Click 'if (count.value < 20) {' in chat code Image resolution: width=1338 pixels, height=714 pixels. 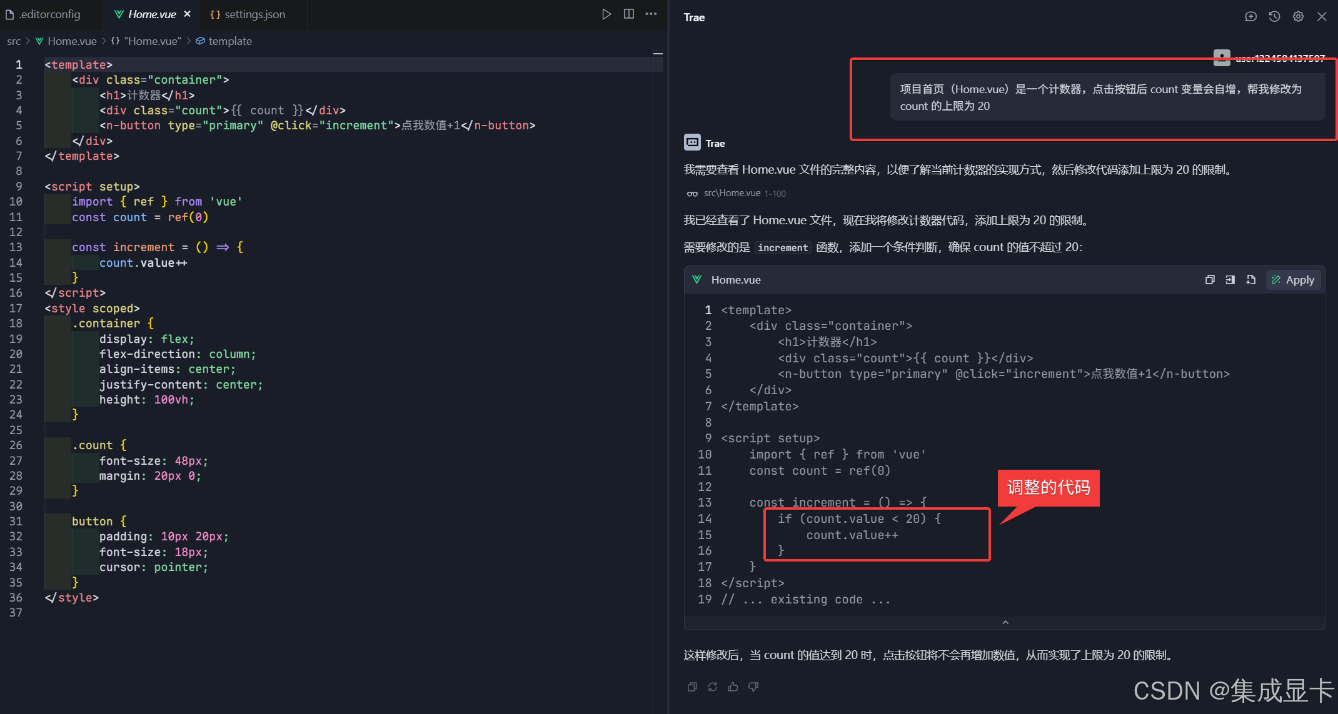[859, 519]
